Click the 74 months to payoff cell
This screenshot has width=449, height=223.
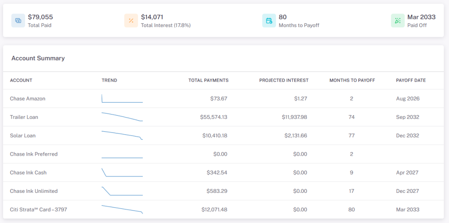click(x=352, y=117)
